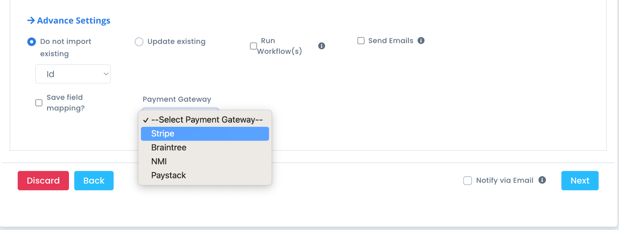This screenshot has height=230, width=619.
Task: Enable Notify via Email checkbox
Action: point(468,181)
